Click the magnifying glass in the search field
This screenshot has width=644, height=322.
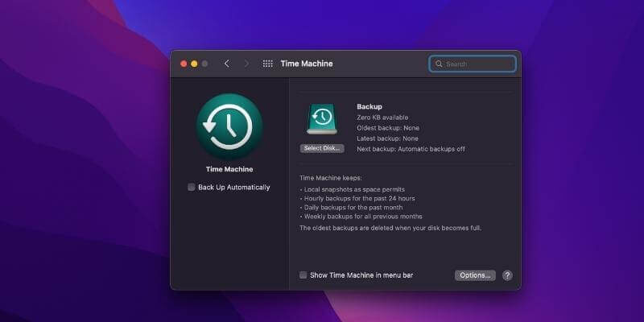[x=439, y=64]
